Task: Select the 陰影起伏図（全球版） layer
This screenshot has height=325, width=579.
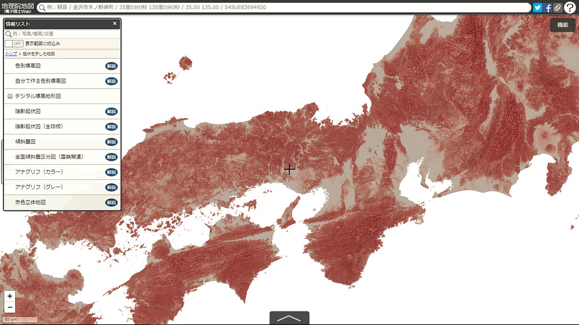Action: pyautogui.click(x=62, y=127)
